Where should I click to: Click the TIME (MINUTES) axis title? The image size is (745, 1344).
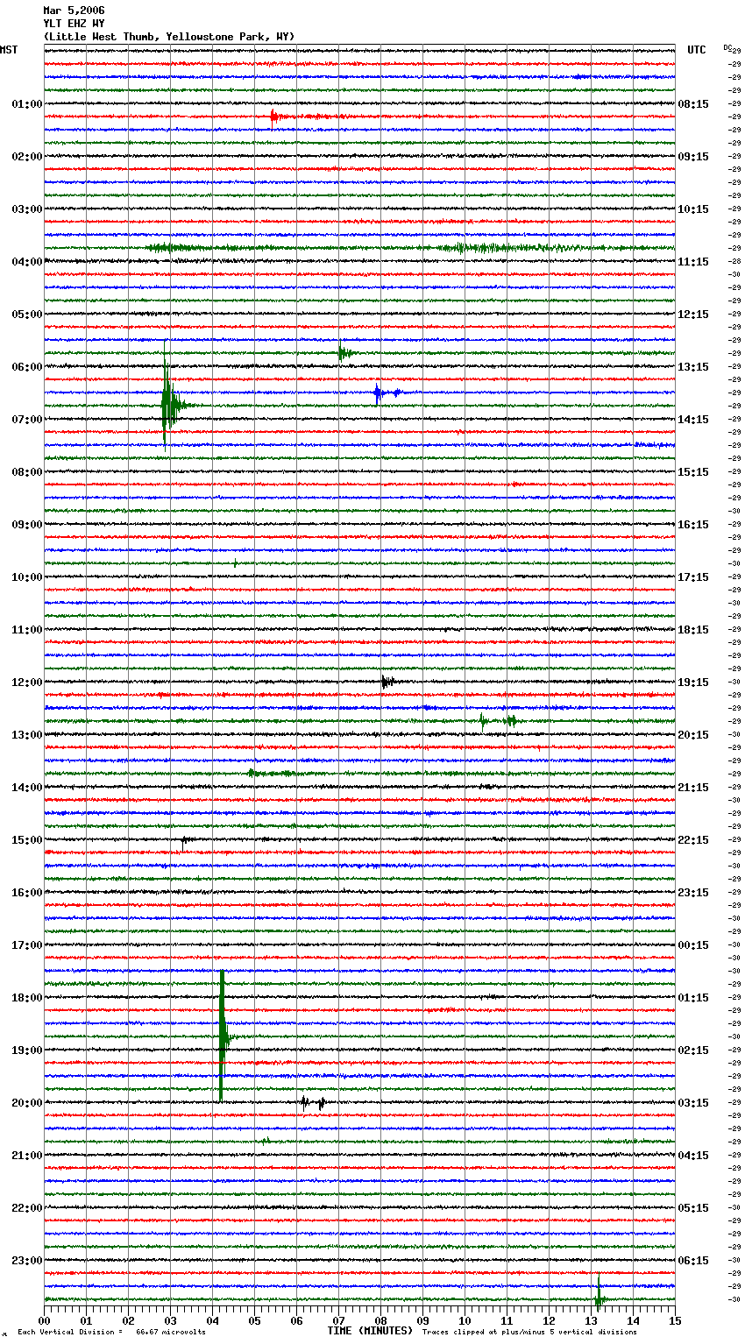click(370, 1331)
